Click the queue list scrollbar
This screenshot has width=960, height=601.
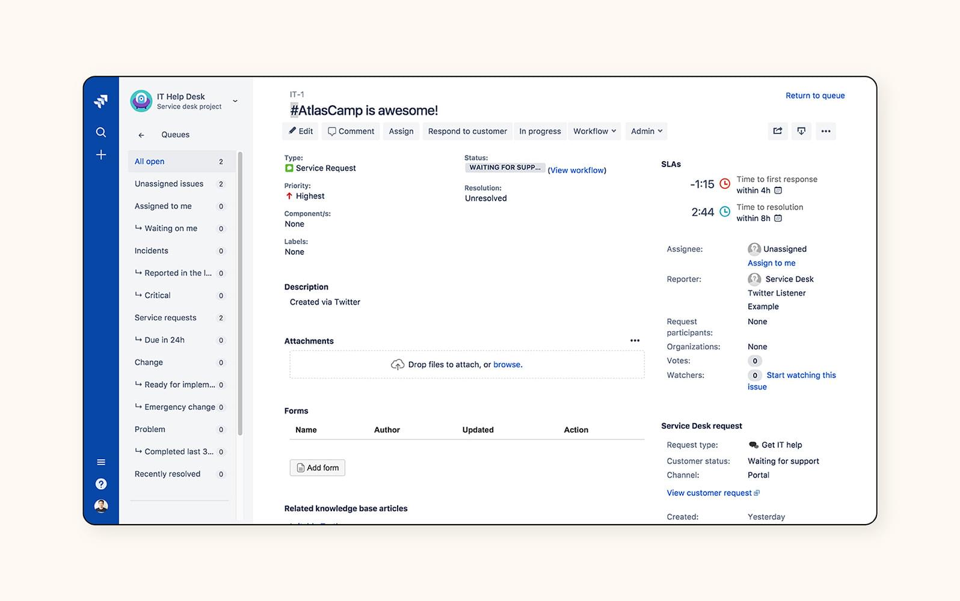(240, 293)
